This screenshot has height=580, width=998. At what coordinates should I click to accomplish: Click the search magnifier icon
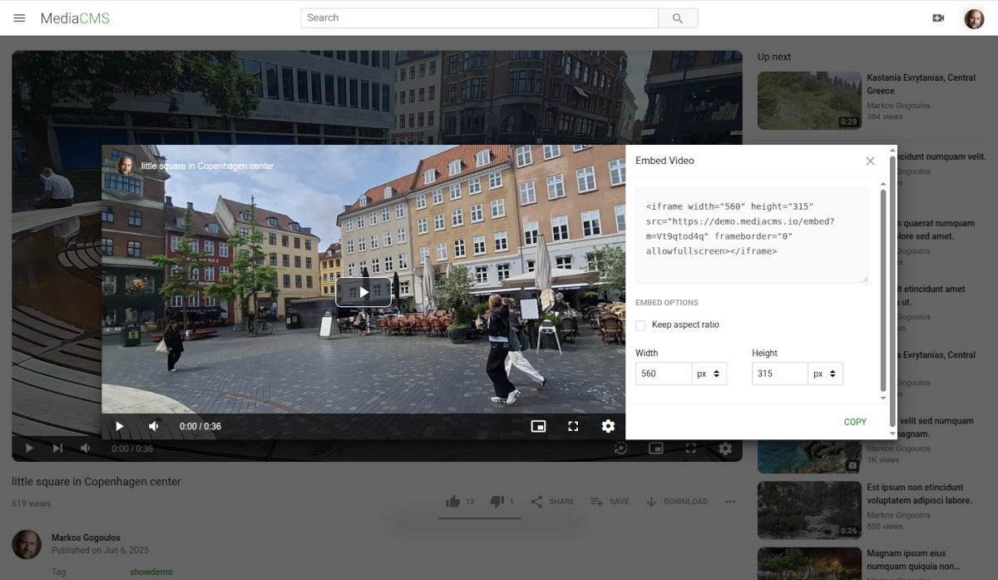tap(678, 17)
